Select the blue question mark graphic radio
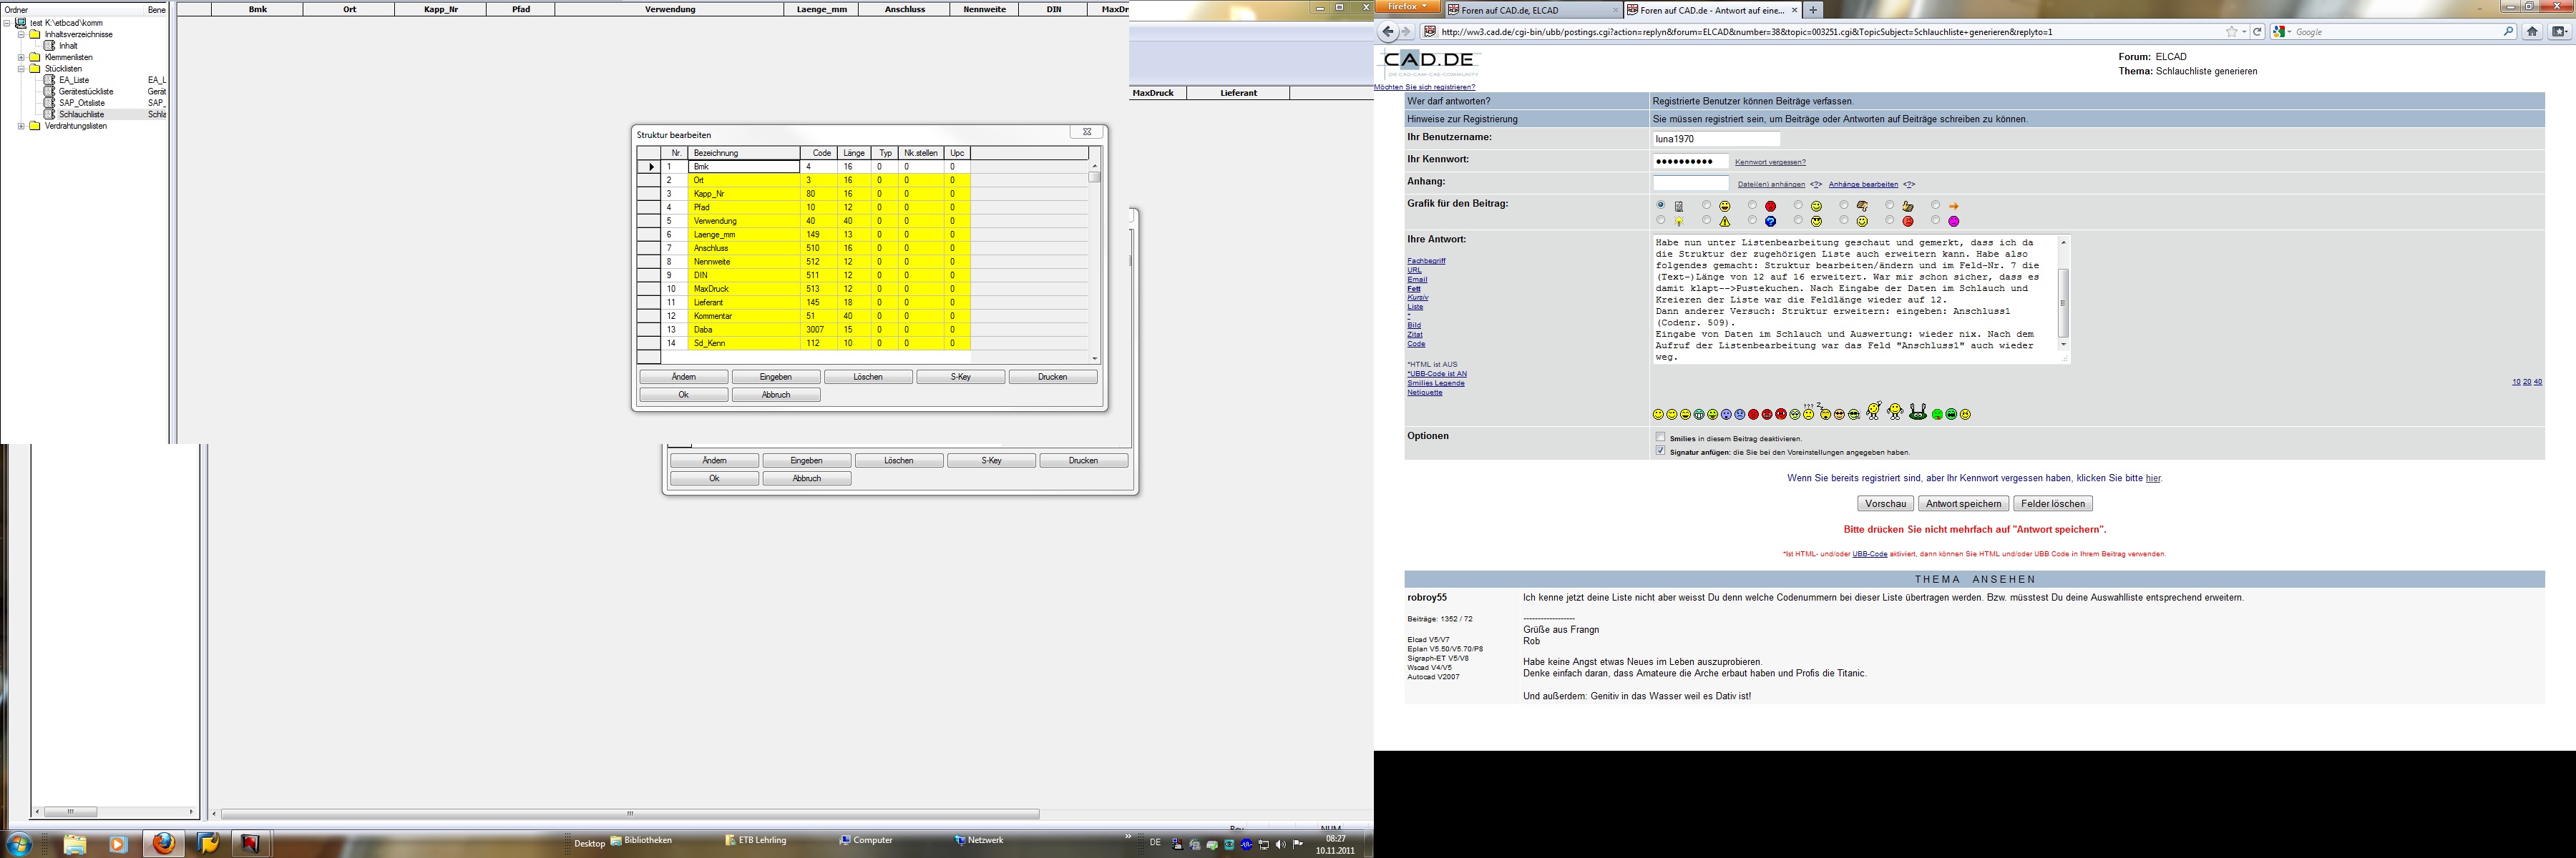The image size is (2576, 858). [1752, 220]
